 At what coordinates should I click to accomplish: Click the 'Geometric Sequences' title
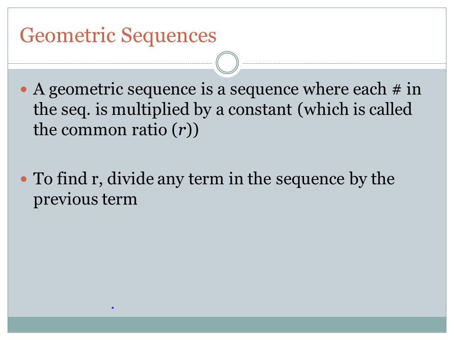(118, 35)
